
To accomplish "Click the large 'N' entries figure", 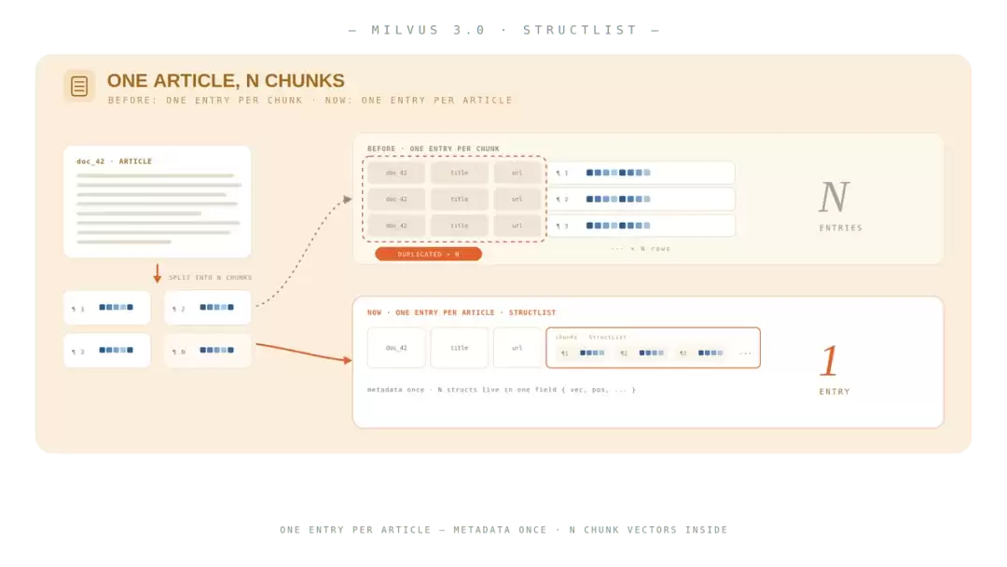I will [835, 197].
